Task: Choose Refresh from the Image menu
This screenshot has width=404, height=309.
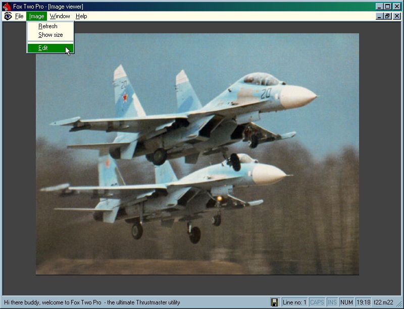Action: pos(48,26)
